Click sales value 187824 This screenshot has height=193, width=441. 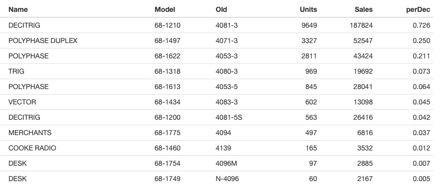pos(361,26)
